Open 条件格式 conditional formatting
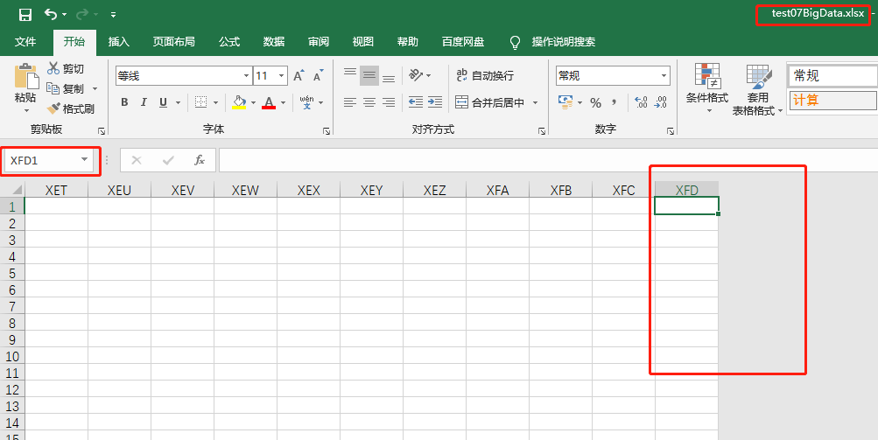 pos(707,88)
